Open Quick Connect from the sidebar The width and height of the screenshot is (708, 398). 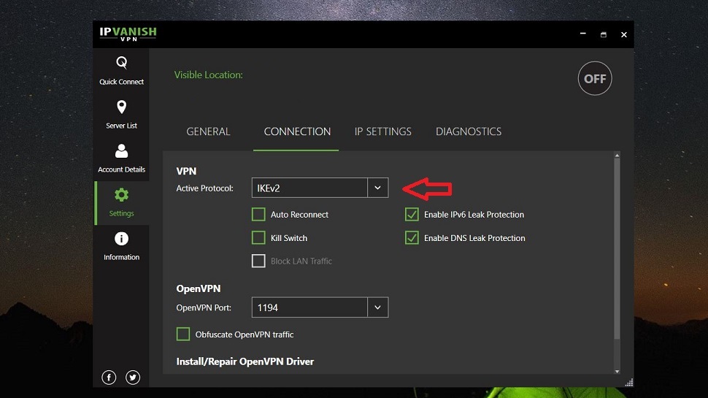(121, 70)
